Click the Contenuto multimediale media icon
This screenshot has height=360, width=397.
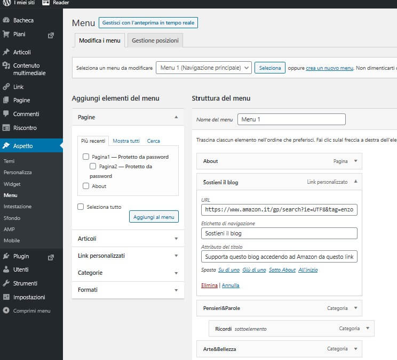(x=6, y=66)
